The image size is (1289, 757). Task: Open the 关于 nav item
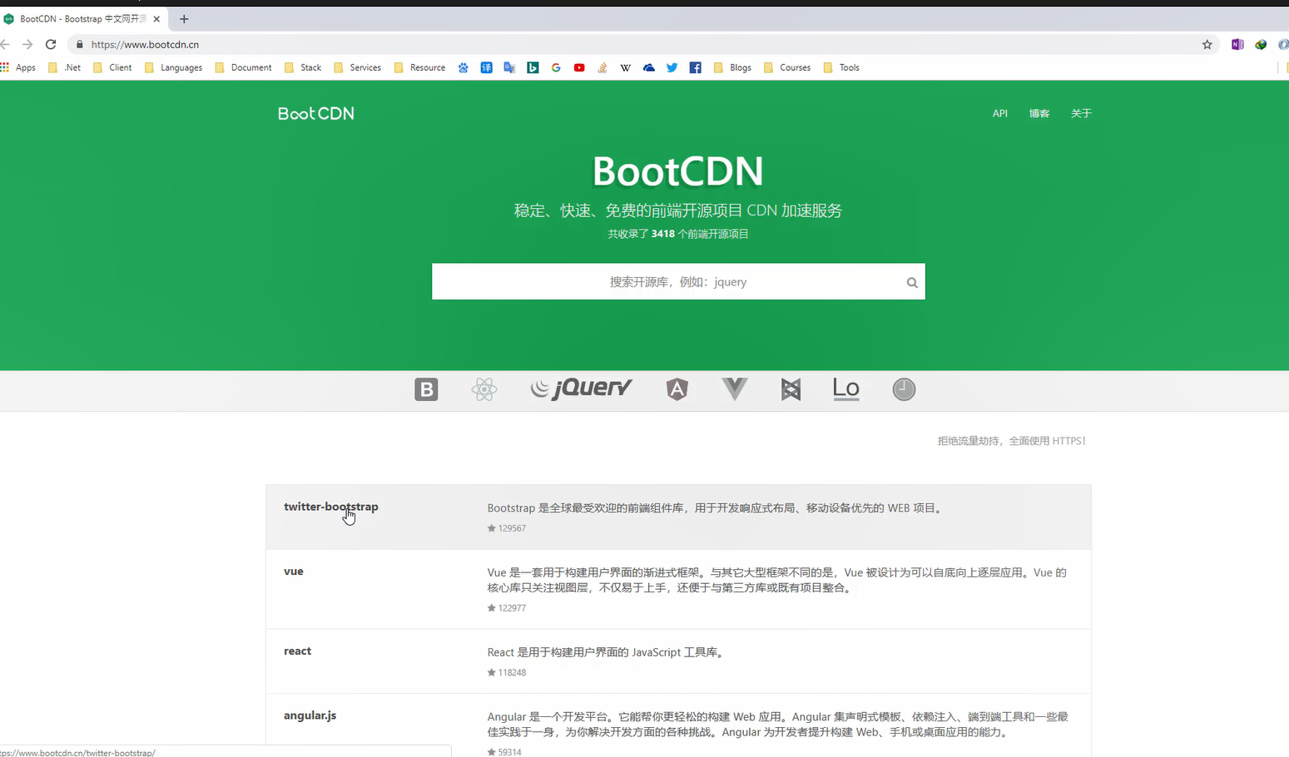point(1081,113)
